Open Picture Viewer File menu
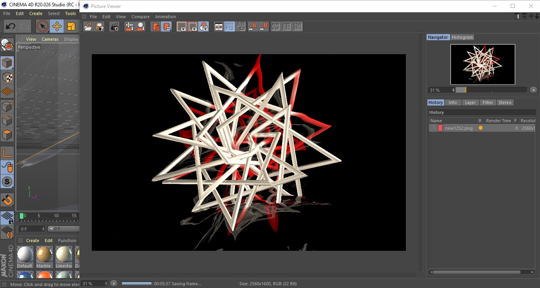Image resolution: width=540 pixels, height=288 pixels. (x=93, y=17)
